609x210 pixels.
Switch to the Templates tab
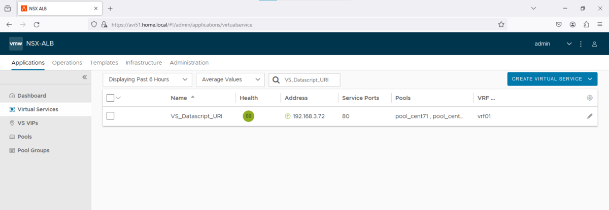tap(104, 63)
